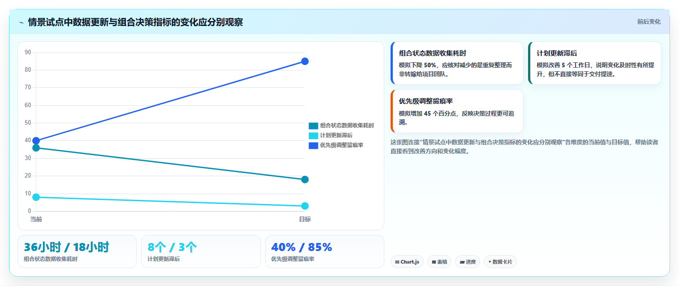Toggle 优先级调整留痕率 legend swatch

coord(313,145)
